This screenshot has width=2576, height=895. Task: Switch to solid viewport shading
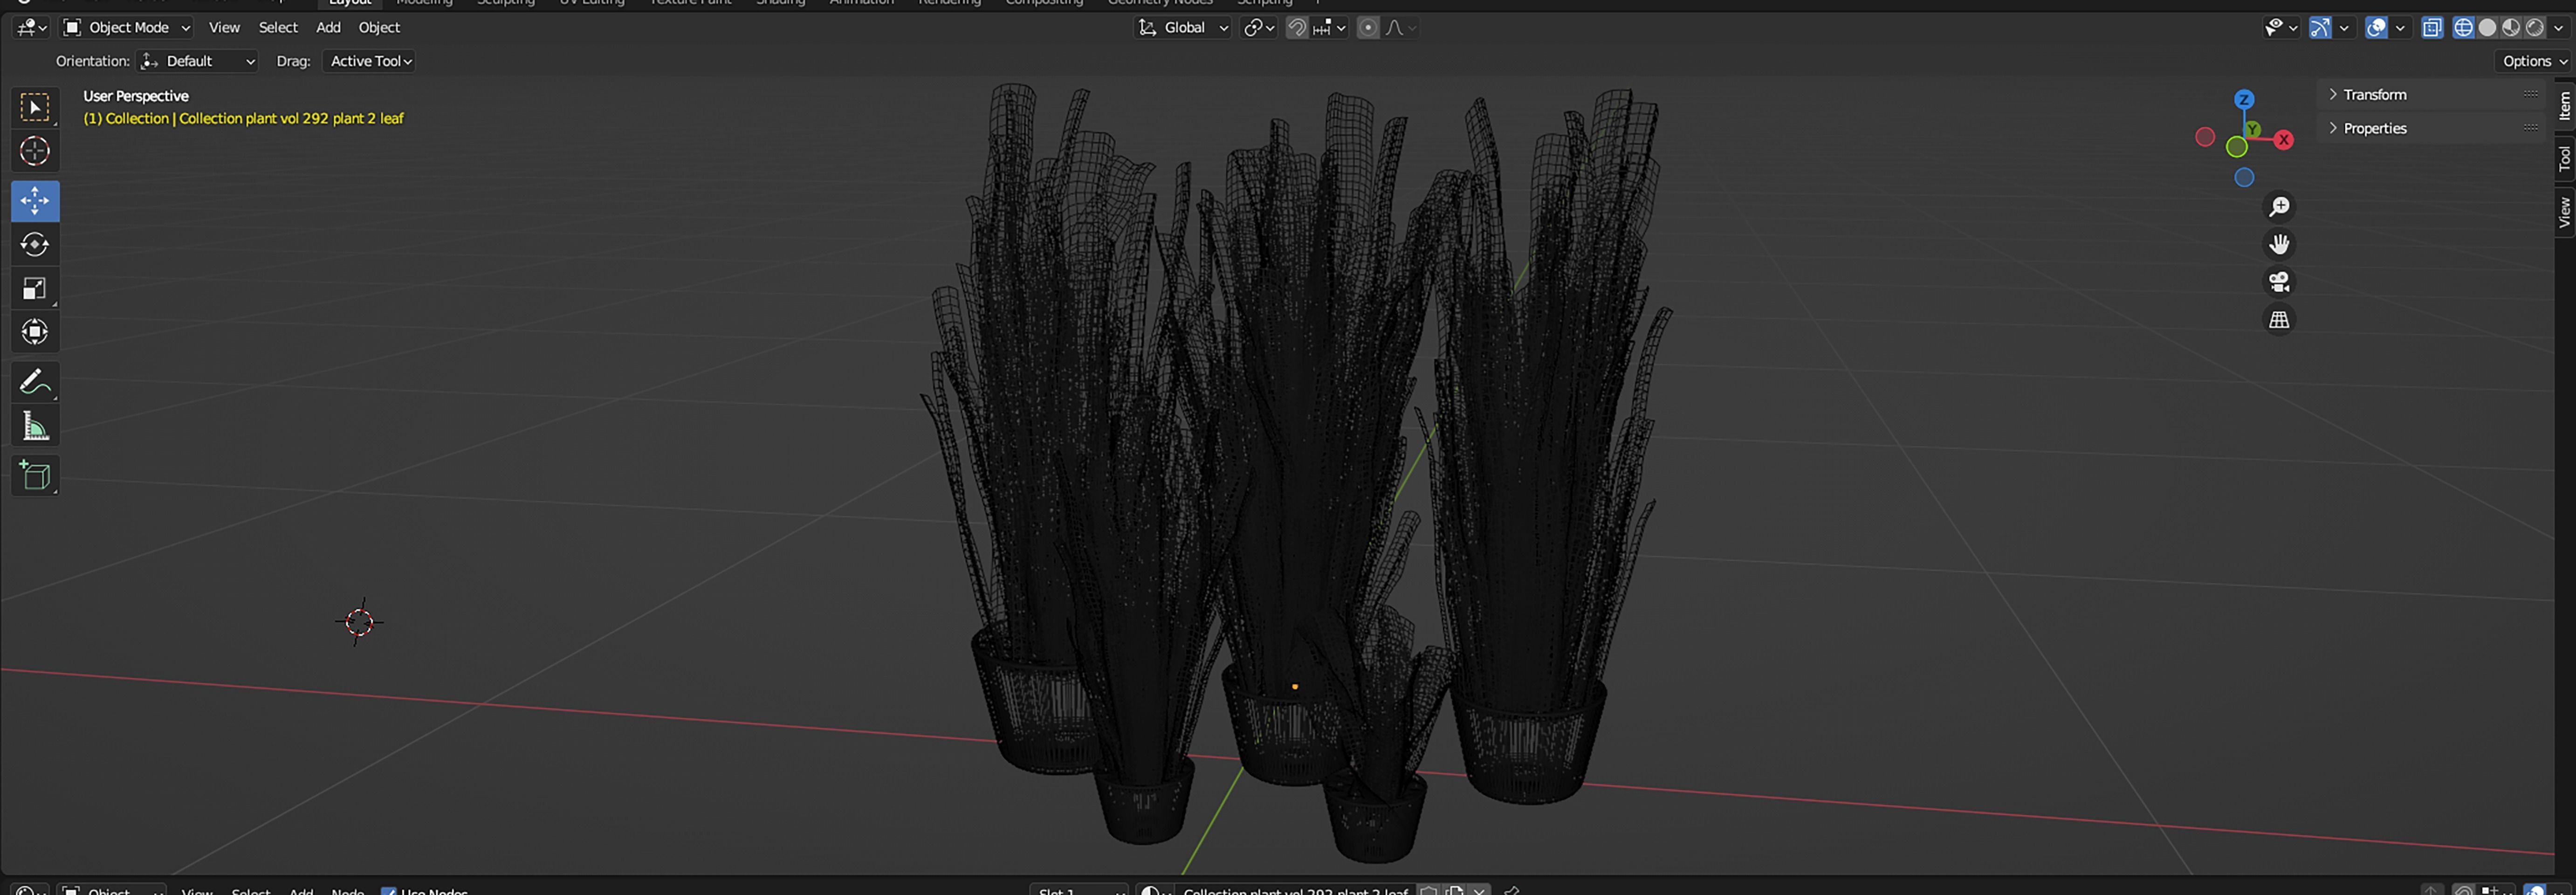coord(2487,28)
